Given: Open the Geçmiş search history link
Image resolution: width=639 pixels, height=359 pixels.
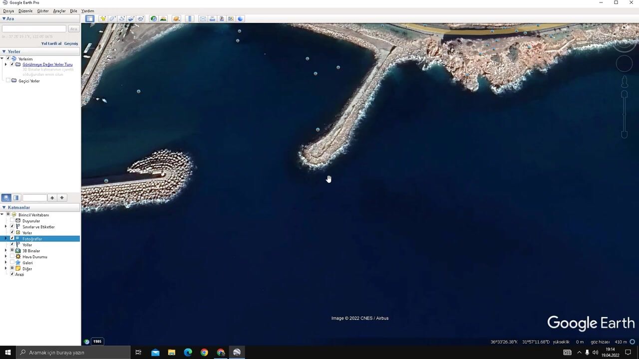Looking at the screenshot, I should [x=71, y=43].
